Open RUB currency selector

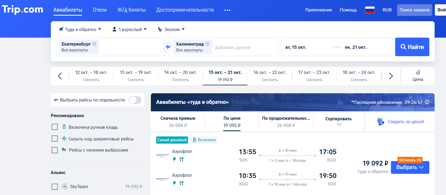[x=387, y=10]
